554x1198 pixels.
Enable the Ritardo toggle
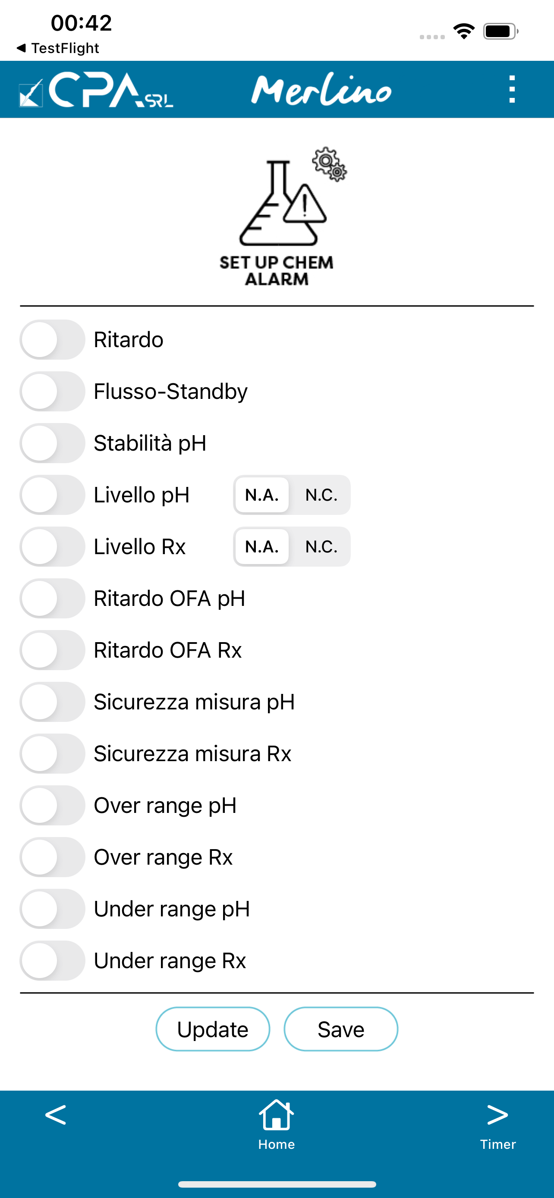pyautogui.click(x=53, y=339)
